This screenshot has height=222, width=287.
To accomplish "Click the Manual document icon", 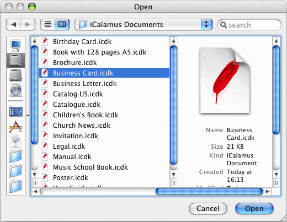I will 45,156.
